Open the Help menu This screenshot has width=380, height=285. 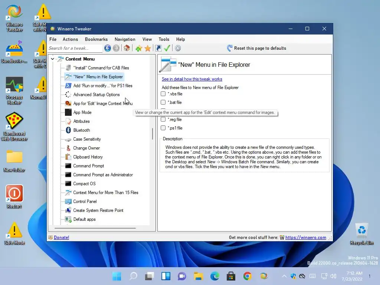tap(180, 39)
